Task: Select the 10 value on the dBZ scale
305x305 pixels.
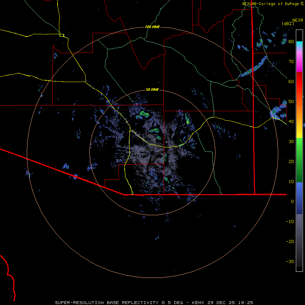Action: pyautogui.click(x=291, y=182)
